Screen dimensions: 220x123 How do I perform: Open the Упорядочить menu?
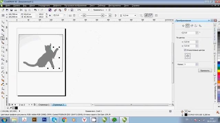(x=44, y=6)
